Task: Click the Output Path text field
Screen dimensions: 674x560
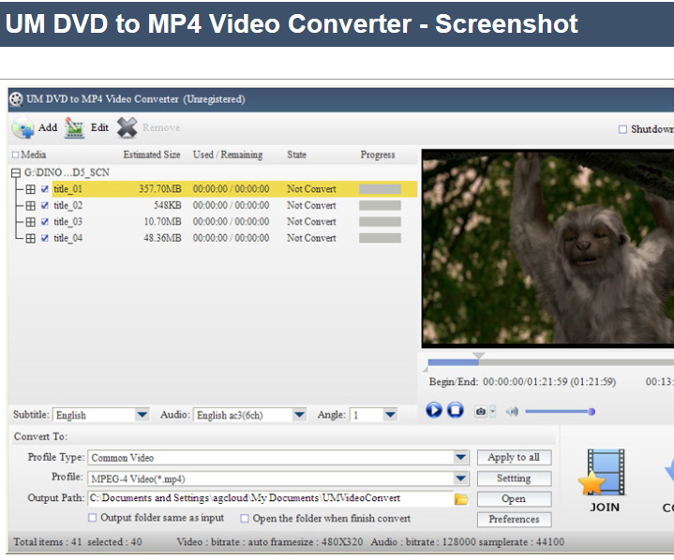Action: tap(271, 498)
